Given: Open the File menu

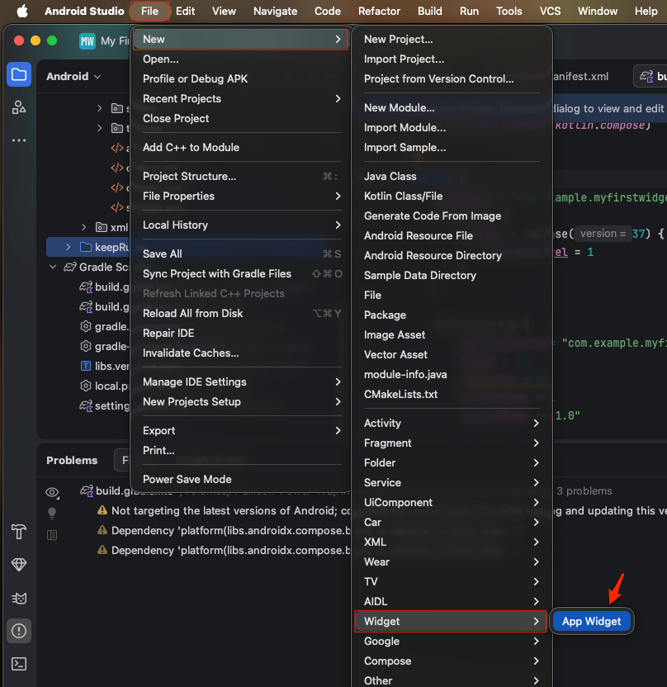Looking at the screenshot, I should tap(149, 11).
